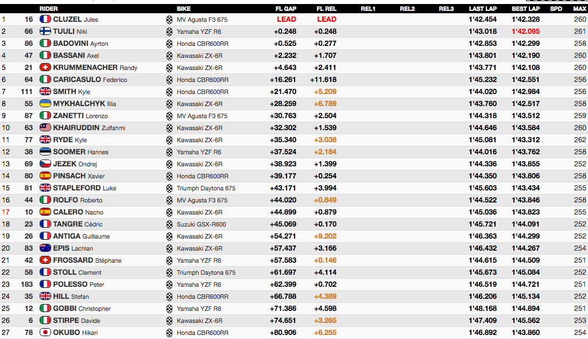Click the Australian flag beside EPIS Lachlan
The image size is (588, 339).
click(x=45, y=248)
